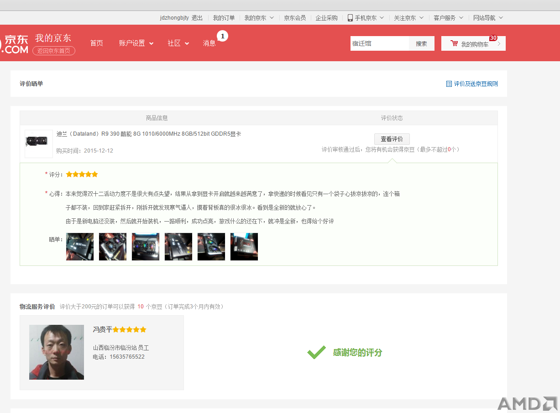Click the courier name 冯贵平
The image size is (560, 413).
[x=103, y=329]
